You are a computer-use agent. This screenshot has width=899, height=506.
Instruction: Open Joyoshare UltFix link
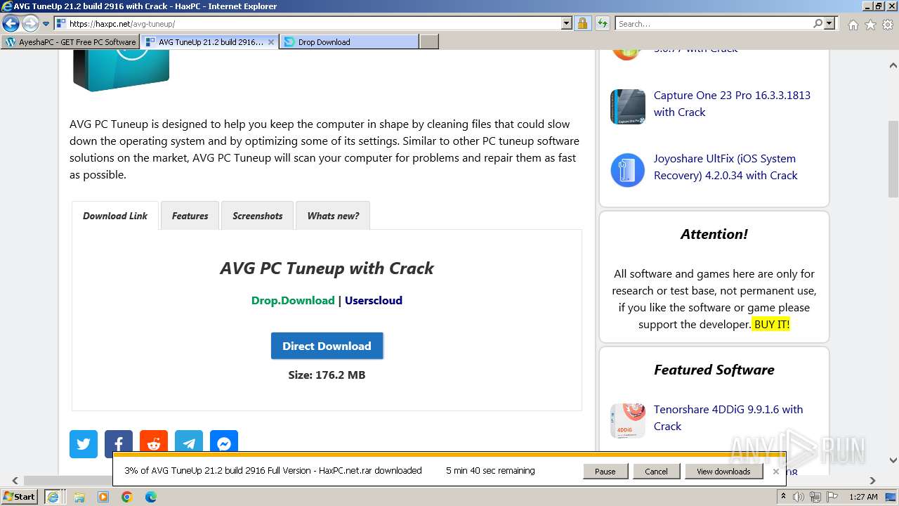click(726, 167)
